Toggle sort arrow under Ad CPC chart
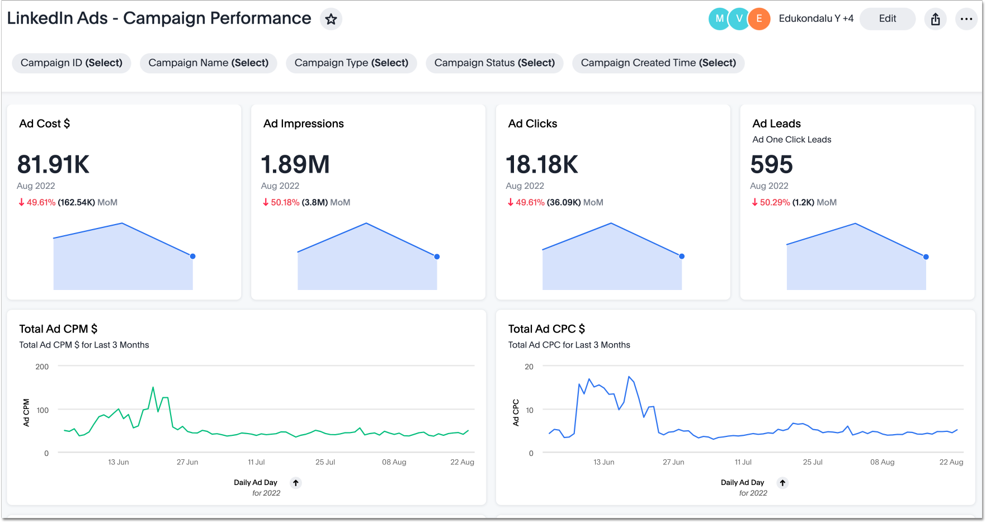 pos(782,483)
